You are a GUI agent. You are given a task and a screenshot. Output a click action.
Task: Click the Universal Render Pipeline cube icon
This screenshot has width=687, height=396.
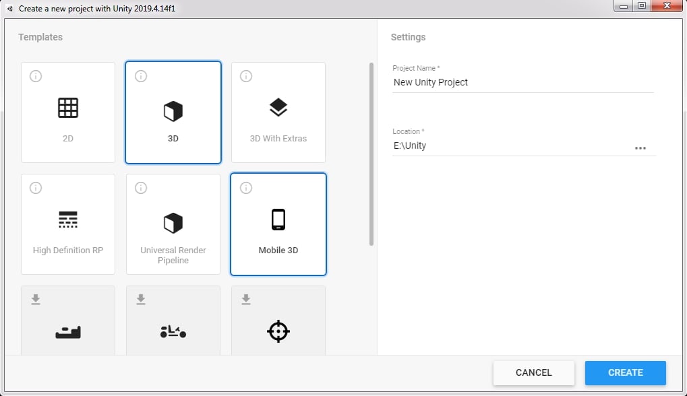pos(173,223)
